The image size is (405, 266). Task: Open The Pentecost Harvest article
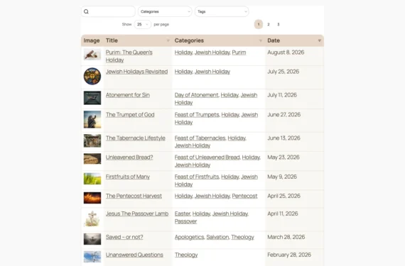134,196
